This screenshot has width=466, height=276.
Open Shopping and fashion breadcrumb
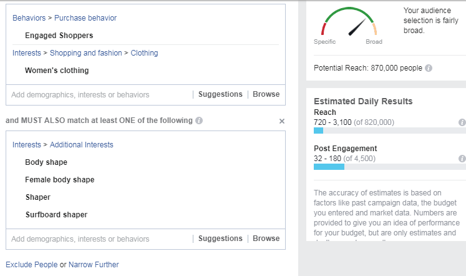click(x=85, y=53)
